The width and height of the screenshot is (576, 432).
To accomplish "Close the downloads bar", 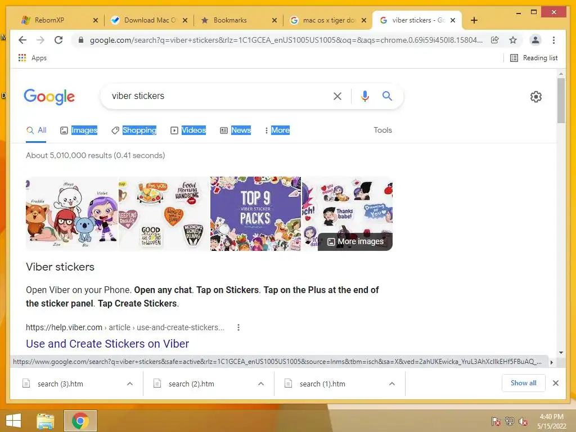I will (x=556, y=383).
